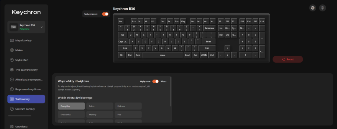Toggle the sound effects Wyłączone/Włącz switch
The height and width of the screenshot is (129, 337).
[x=155, y=81]
